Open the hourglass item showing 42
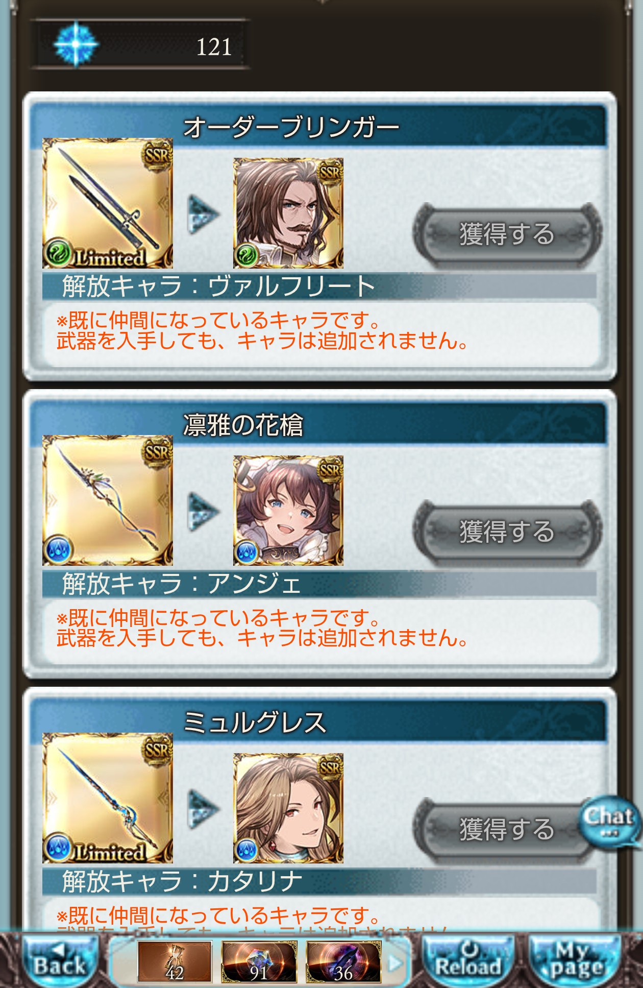This screenshot has width=643, height=988. 175,962
